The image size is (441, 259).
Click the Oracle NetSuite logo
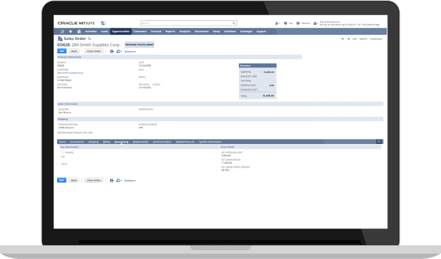point(76,24)
